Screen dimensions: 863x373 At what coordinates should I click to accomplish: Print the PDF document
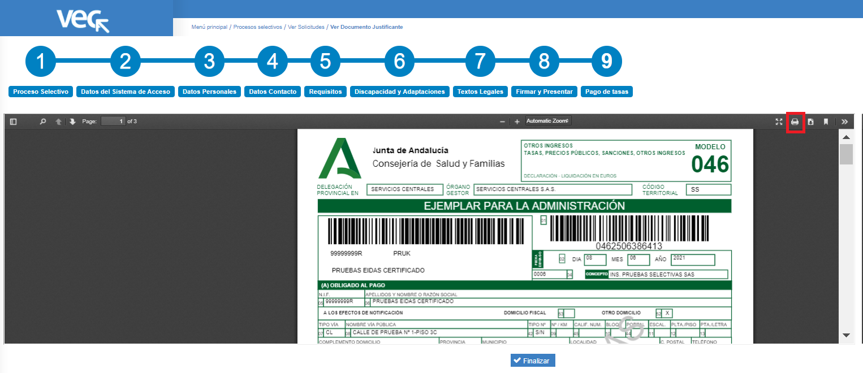pyautogui.click(x=795, y=122)
